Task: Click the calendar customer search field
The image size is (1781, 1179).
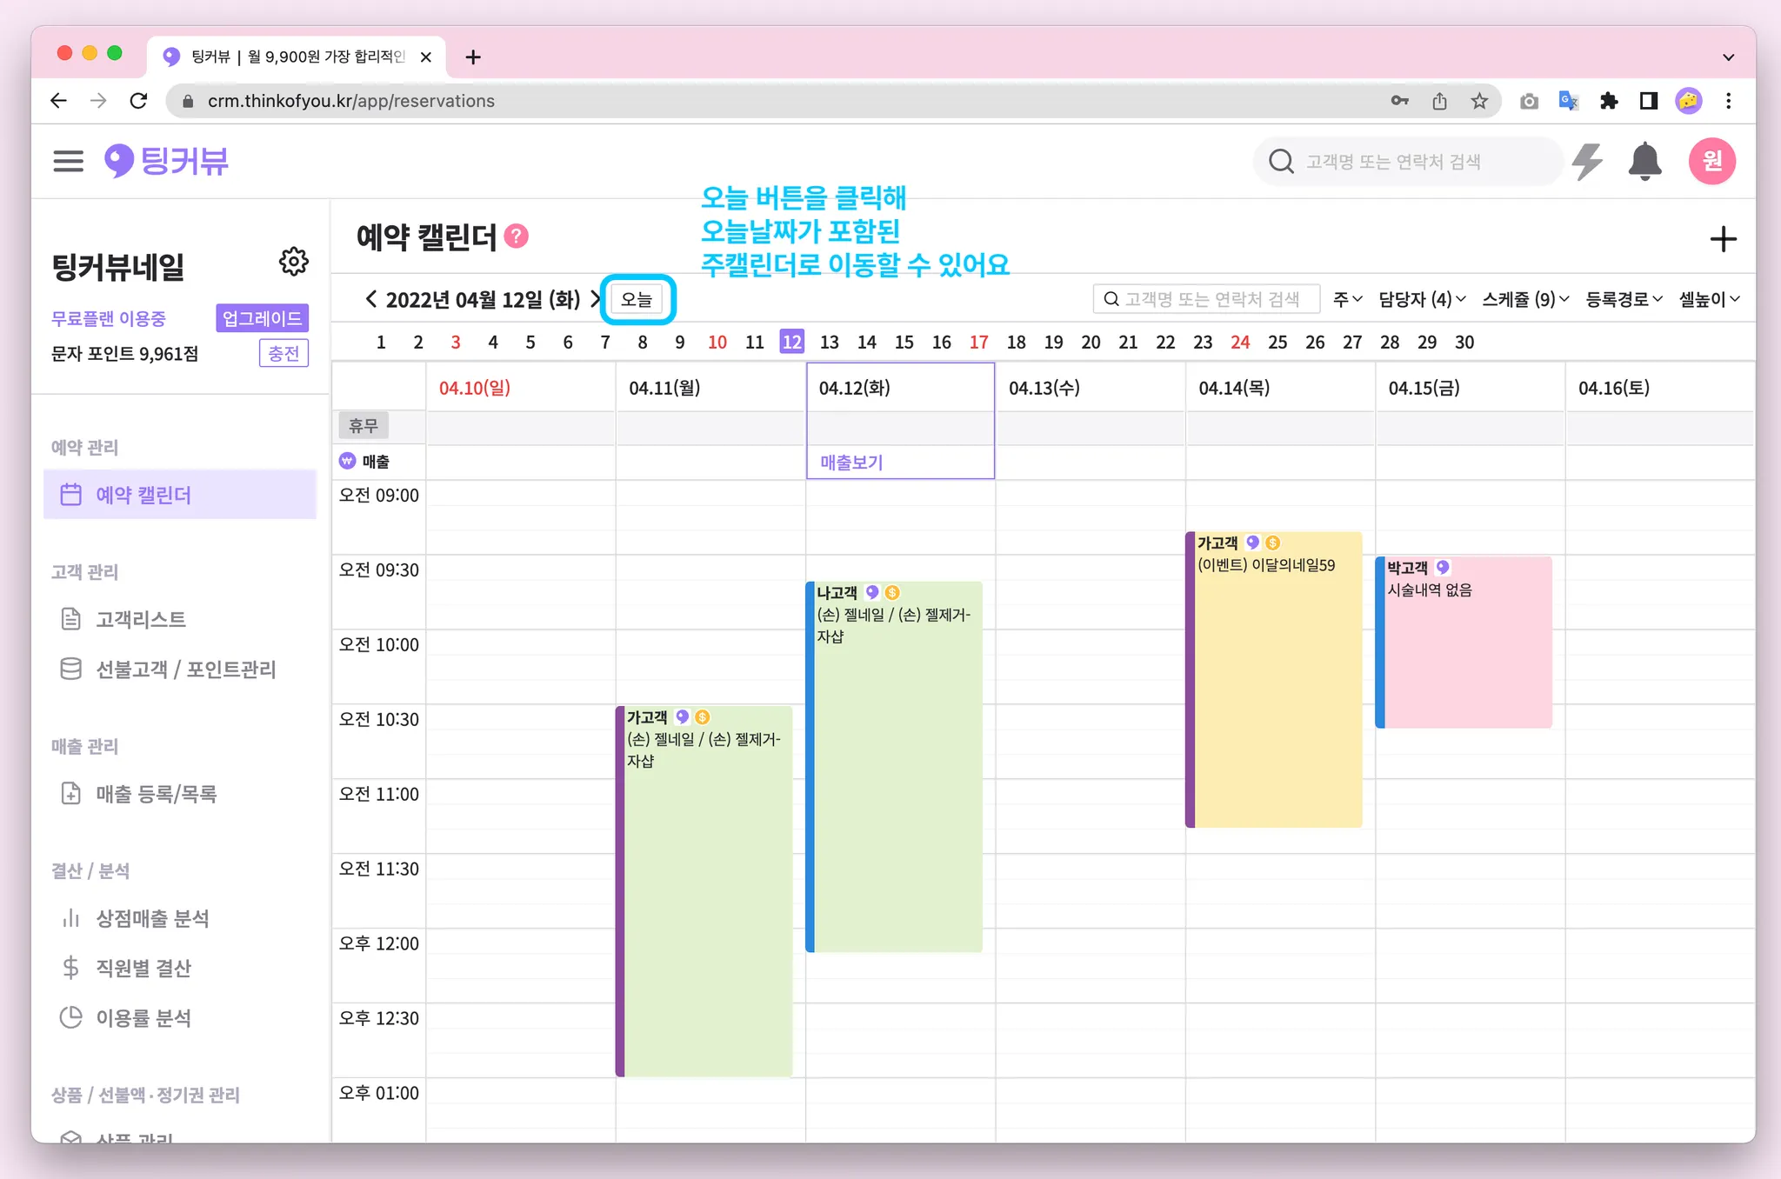Action: [x=1211, y=299]
